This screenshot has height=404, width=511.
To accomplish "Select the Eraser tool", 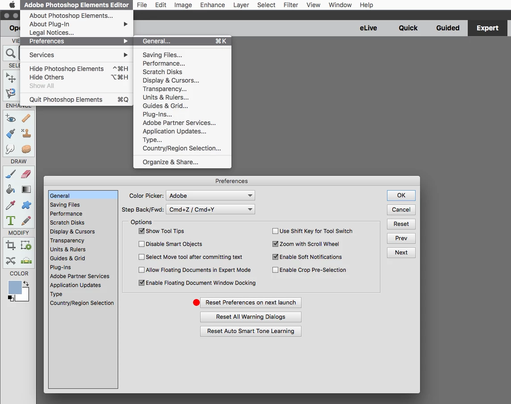I will point(26,174).
